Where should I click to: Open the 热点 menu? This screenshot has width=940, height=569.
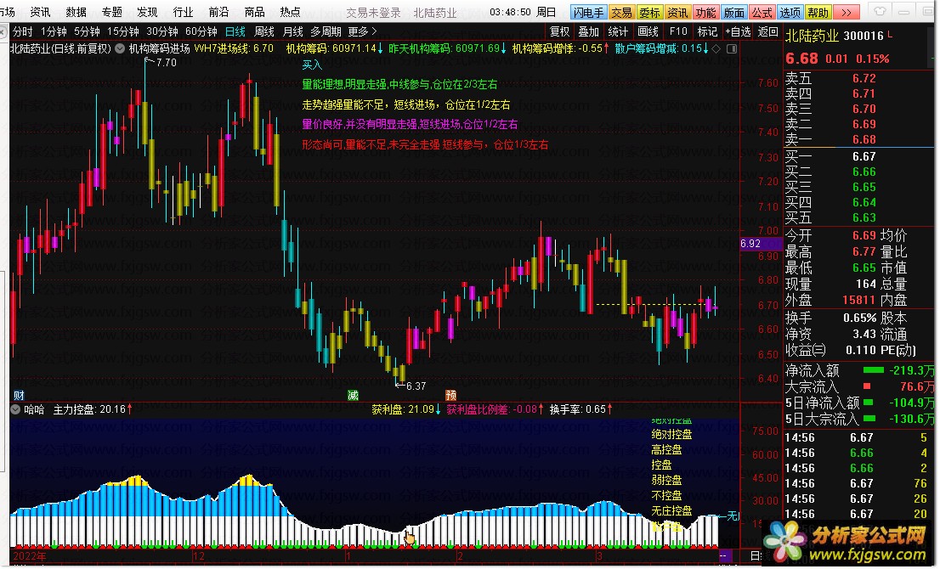coord(290,12)
